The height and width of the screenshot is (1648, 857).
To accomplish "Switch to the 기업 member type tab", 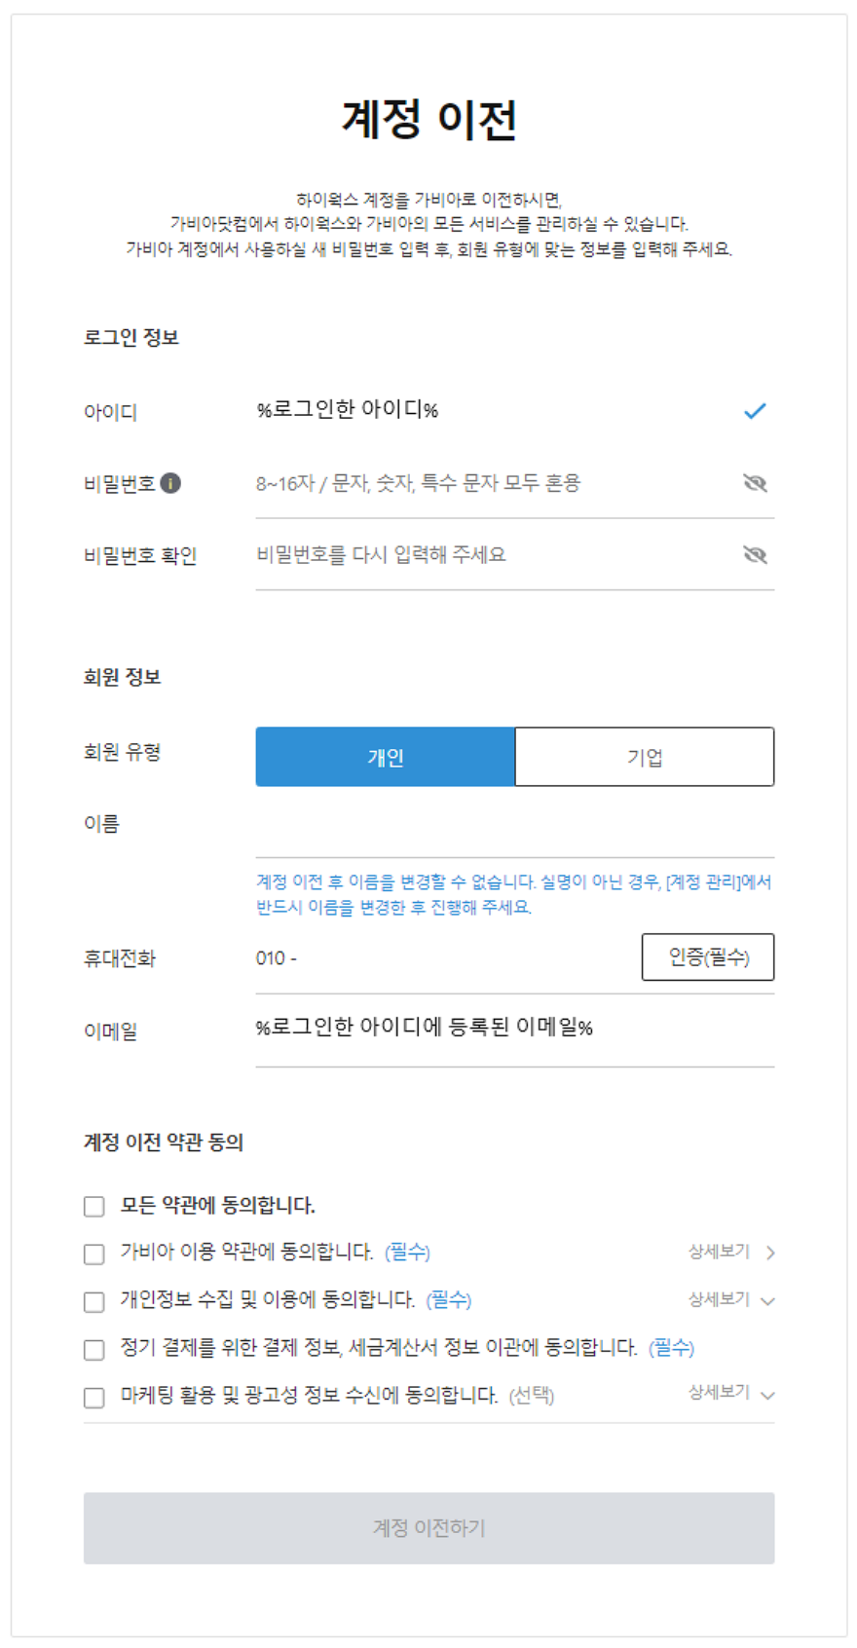I will click(x=645, y=757).
